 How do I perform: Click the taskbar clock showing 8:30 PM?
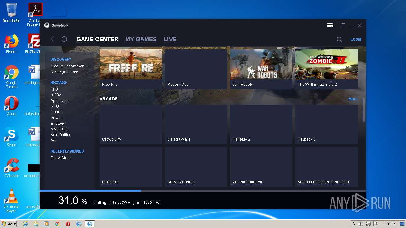coord(390,224)
